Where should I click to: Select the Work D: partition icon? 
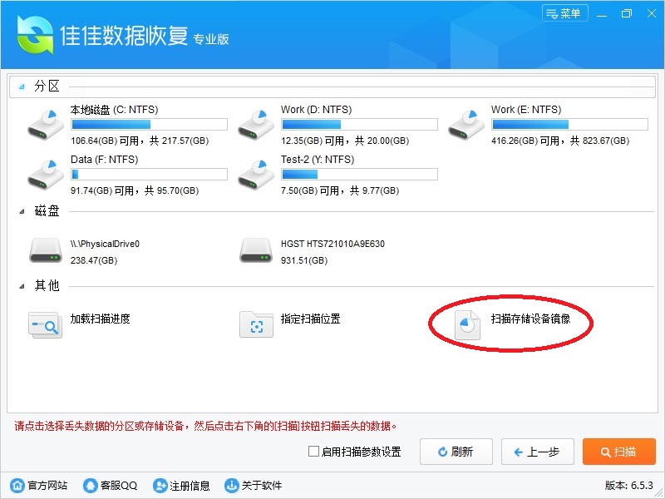[x=256, y=123]
